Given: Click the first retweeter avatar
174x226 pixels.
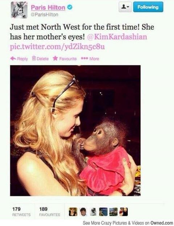Looking at the screenshot, I should pyautogui.click(x=73, y=212).
